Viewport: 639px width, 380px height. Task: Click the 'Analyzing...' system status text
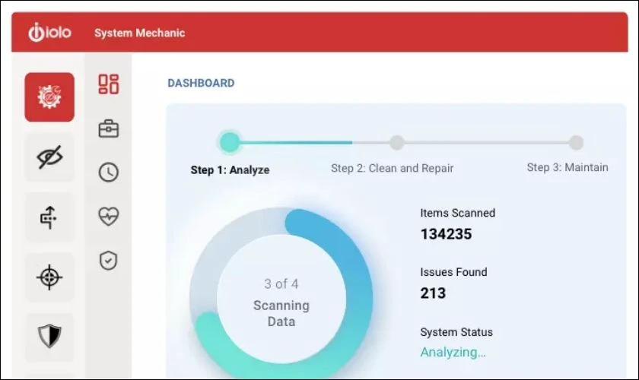pos(453,353)
